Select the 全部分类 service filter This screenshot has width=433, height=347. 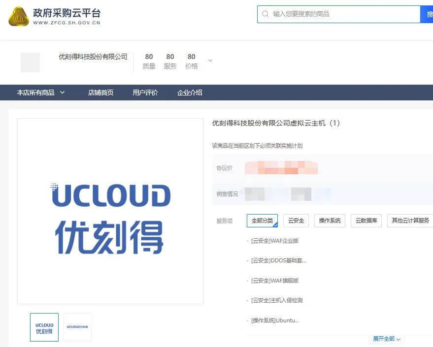point(262,221)
